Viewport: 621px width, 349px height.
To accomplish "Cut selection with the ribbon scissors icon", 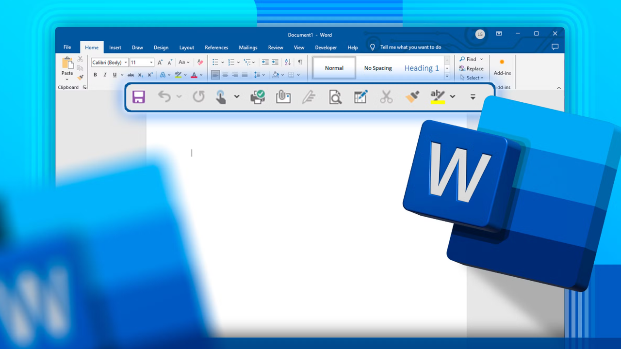I will (x=80, y=59).
